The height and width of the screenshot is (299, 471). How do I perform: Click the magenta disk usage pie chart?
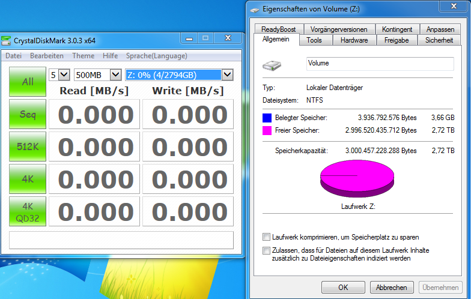(x=357, y=178)
